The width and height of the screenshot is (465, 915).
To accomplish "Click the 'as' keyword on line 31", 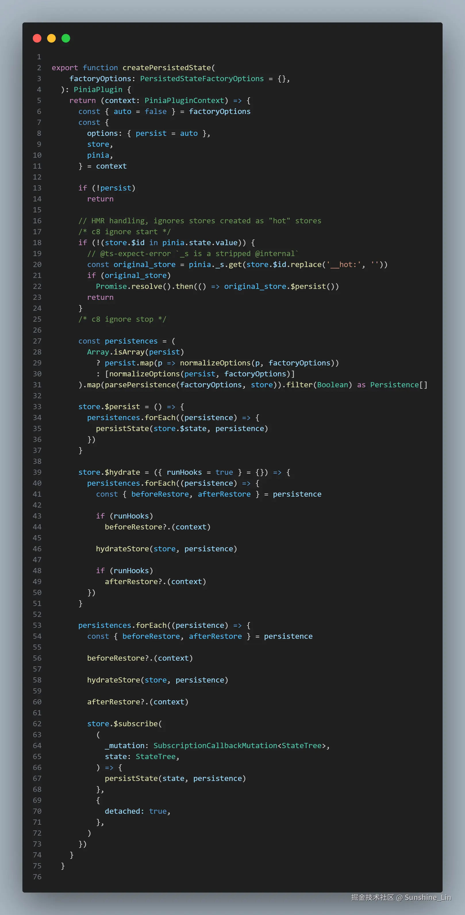I will (361, 385).
